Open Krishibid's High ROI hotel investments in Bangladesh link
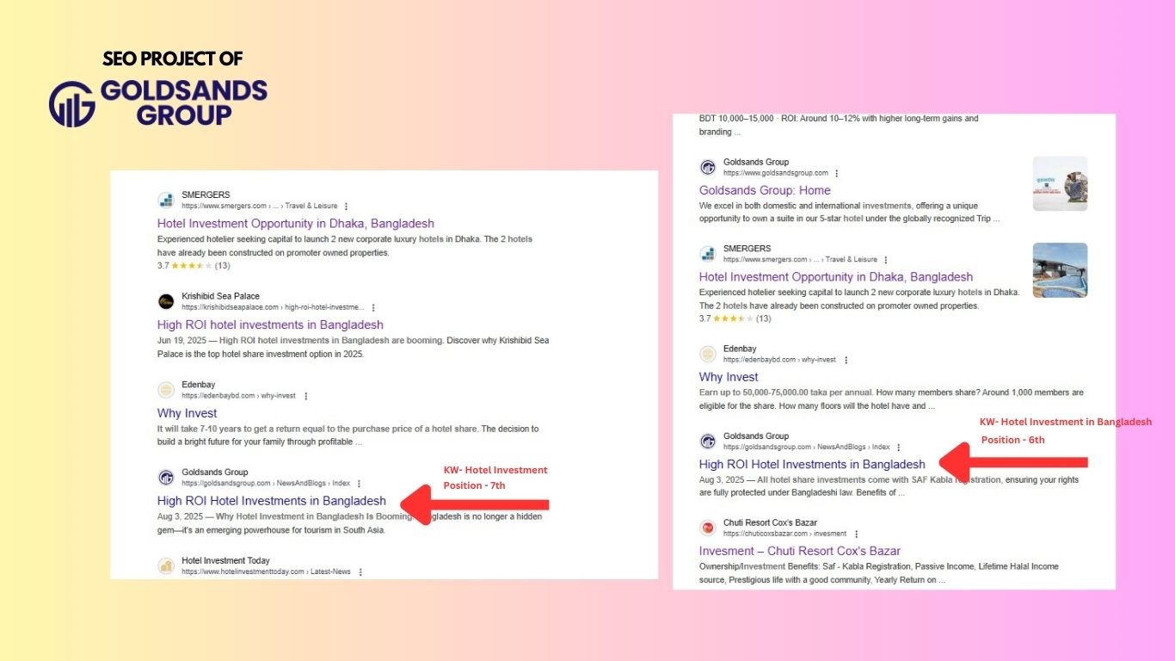Screen dimensions: 1175x661 (270, 324)
